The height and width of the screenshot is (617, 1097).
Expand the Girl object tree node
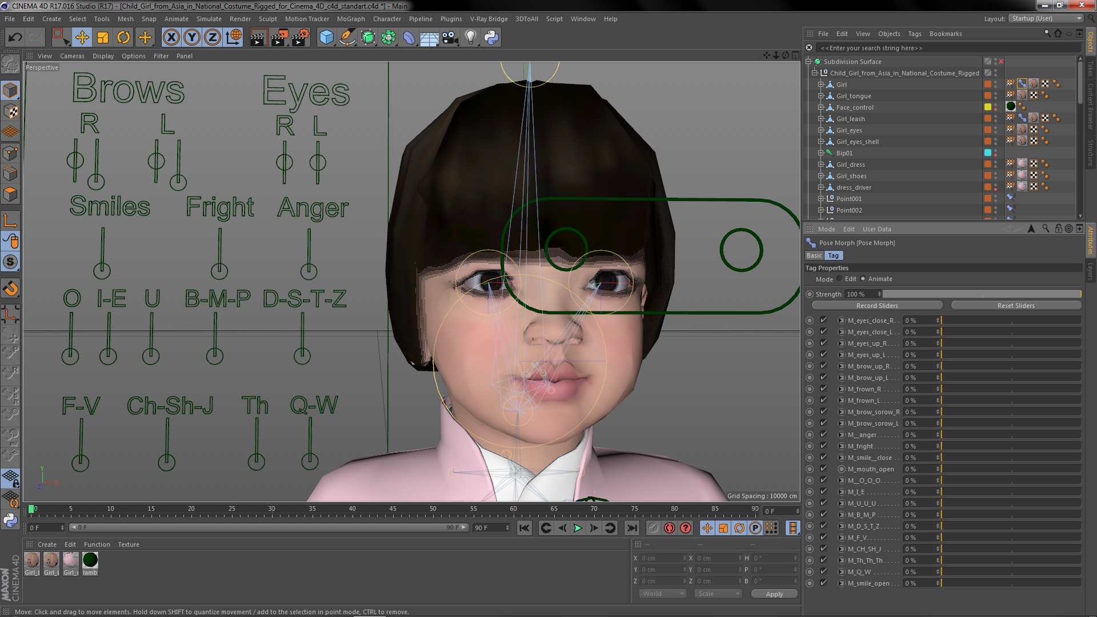821,85
